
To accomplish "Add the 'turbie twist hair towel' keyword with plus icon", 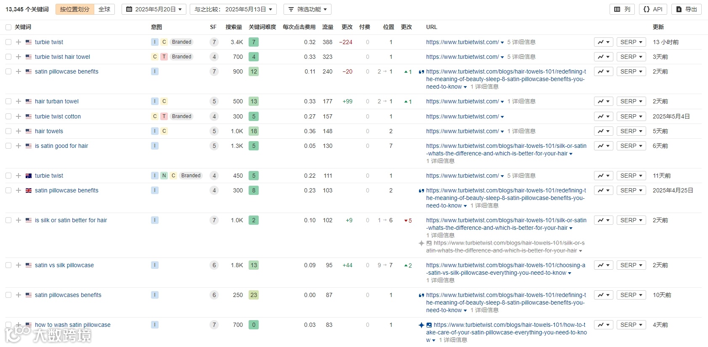I will coord(19,57).
